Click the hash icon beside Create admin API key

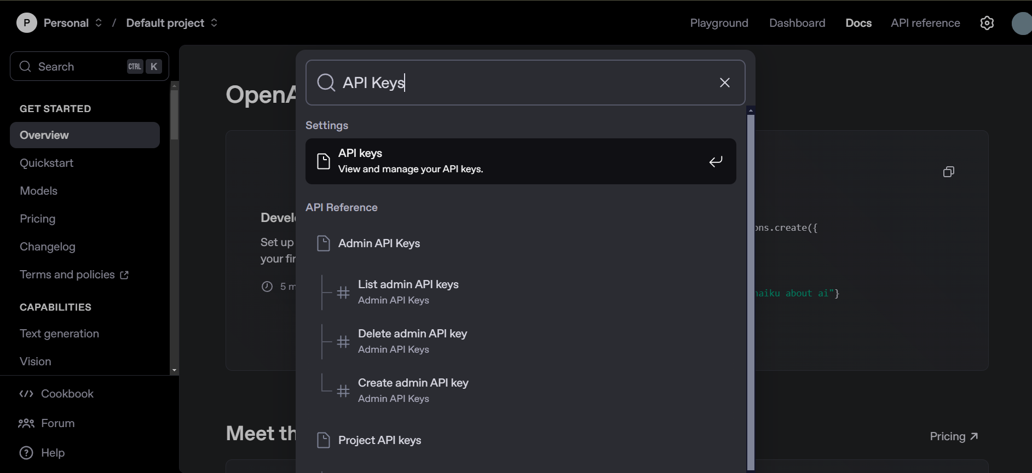pyautogui.click(x=343, y=391)
